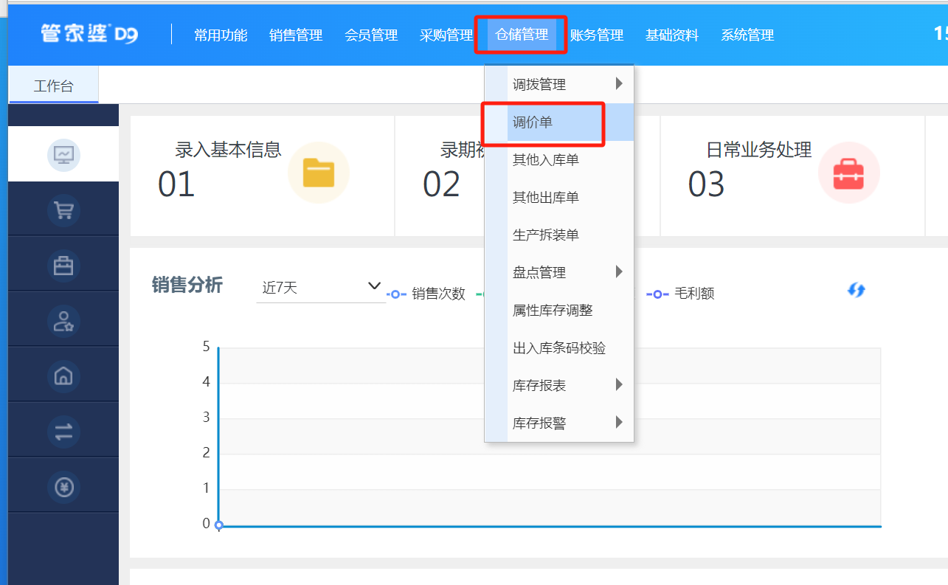
Task: Open the 近7天 time range dropdown
Action: 321,287
